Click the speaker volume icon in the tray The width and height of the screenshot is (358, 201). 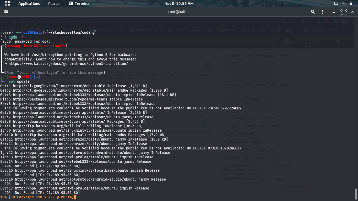343,3
